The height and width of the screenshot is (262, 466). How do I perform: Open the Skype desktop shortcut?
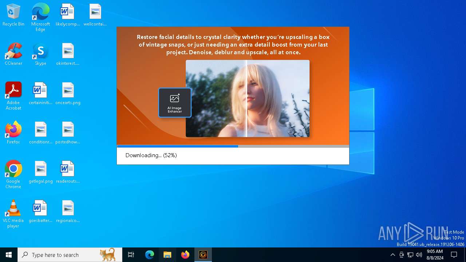[40, 55]
